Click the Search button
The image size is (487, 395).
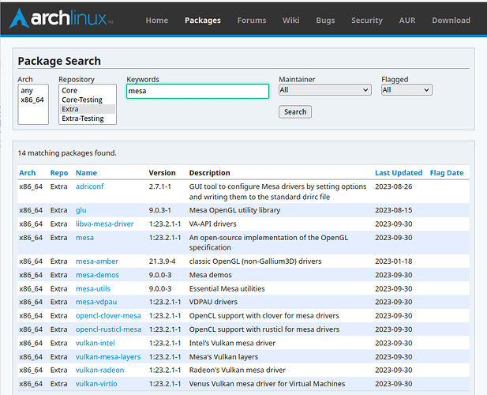pos(295,112)
